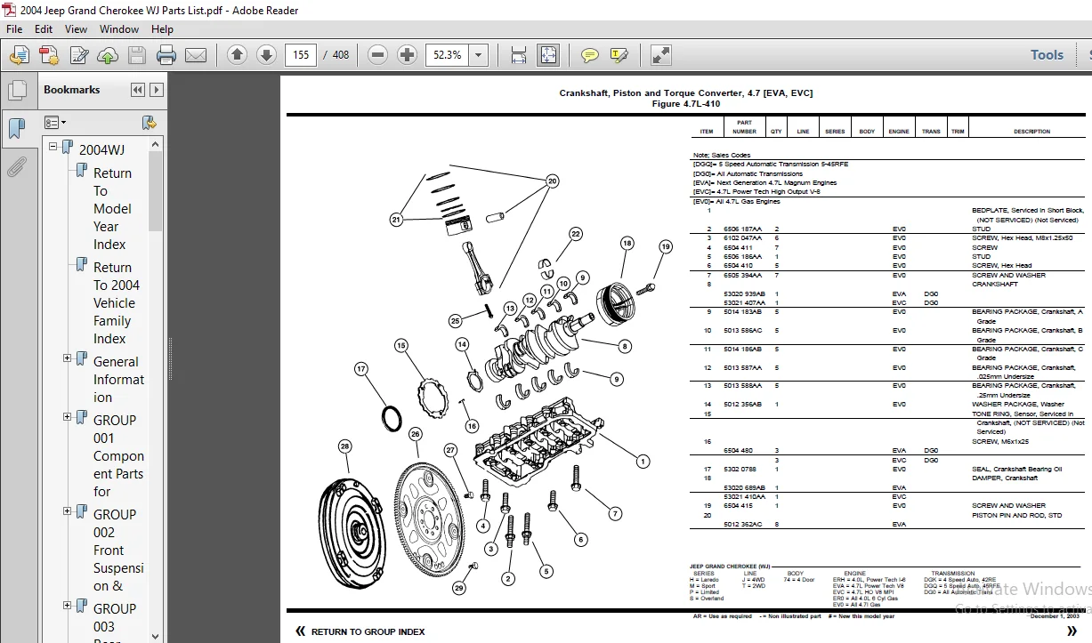The image size is (1092, 643).
Task: Go to next page with down arrow
Action: click(266, 55)
